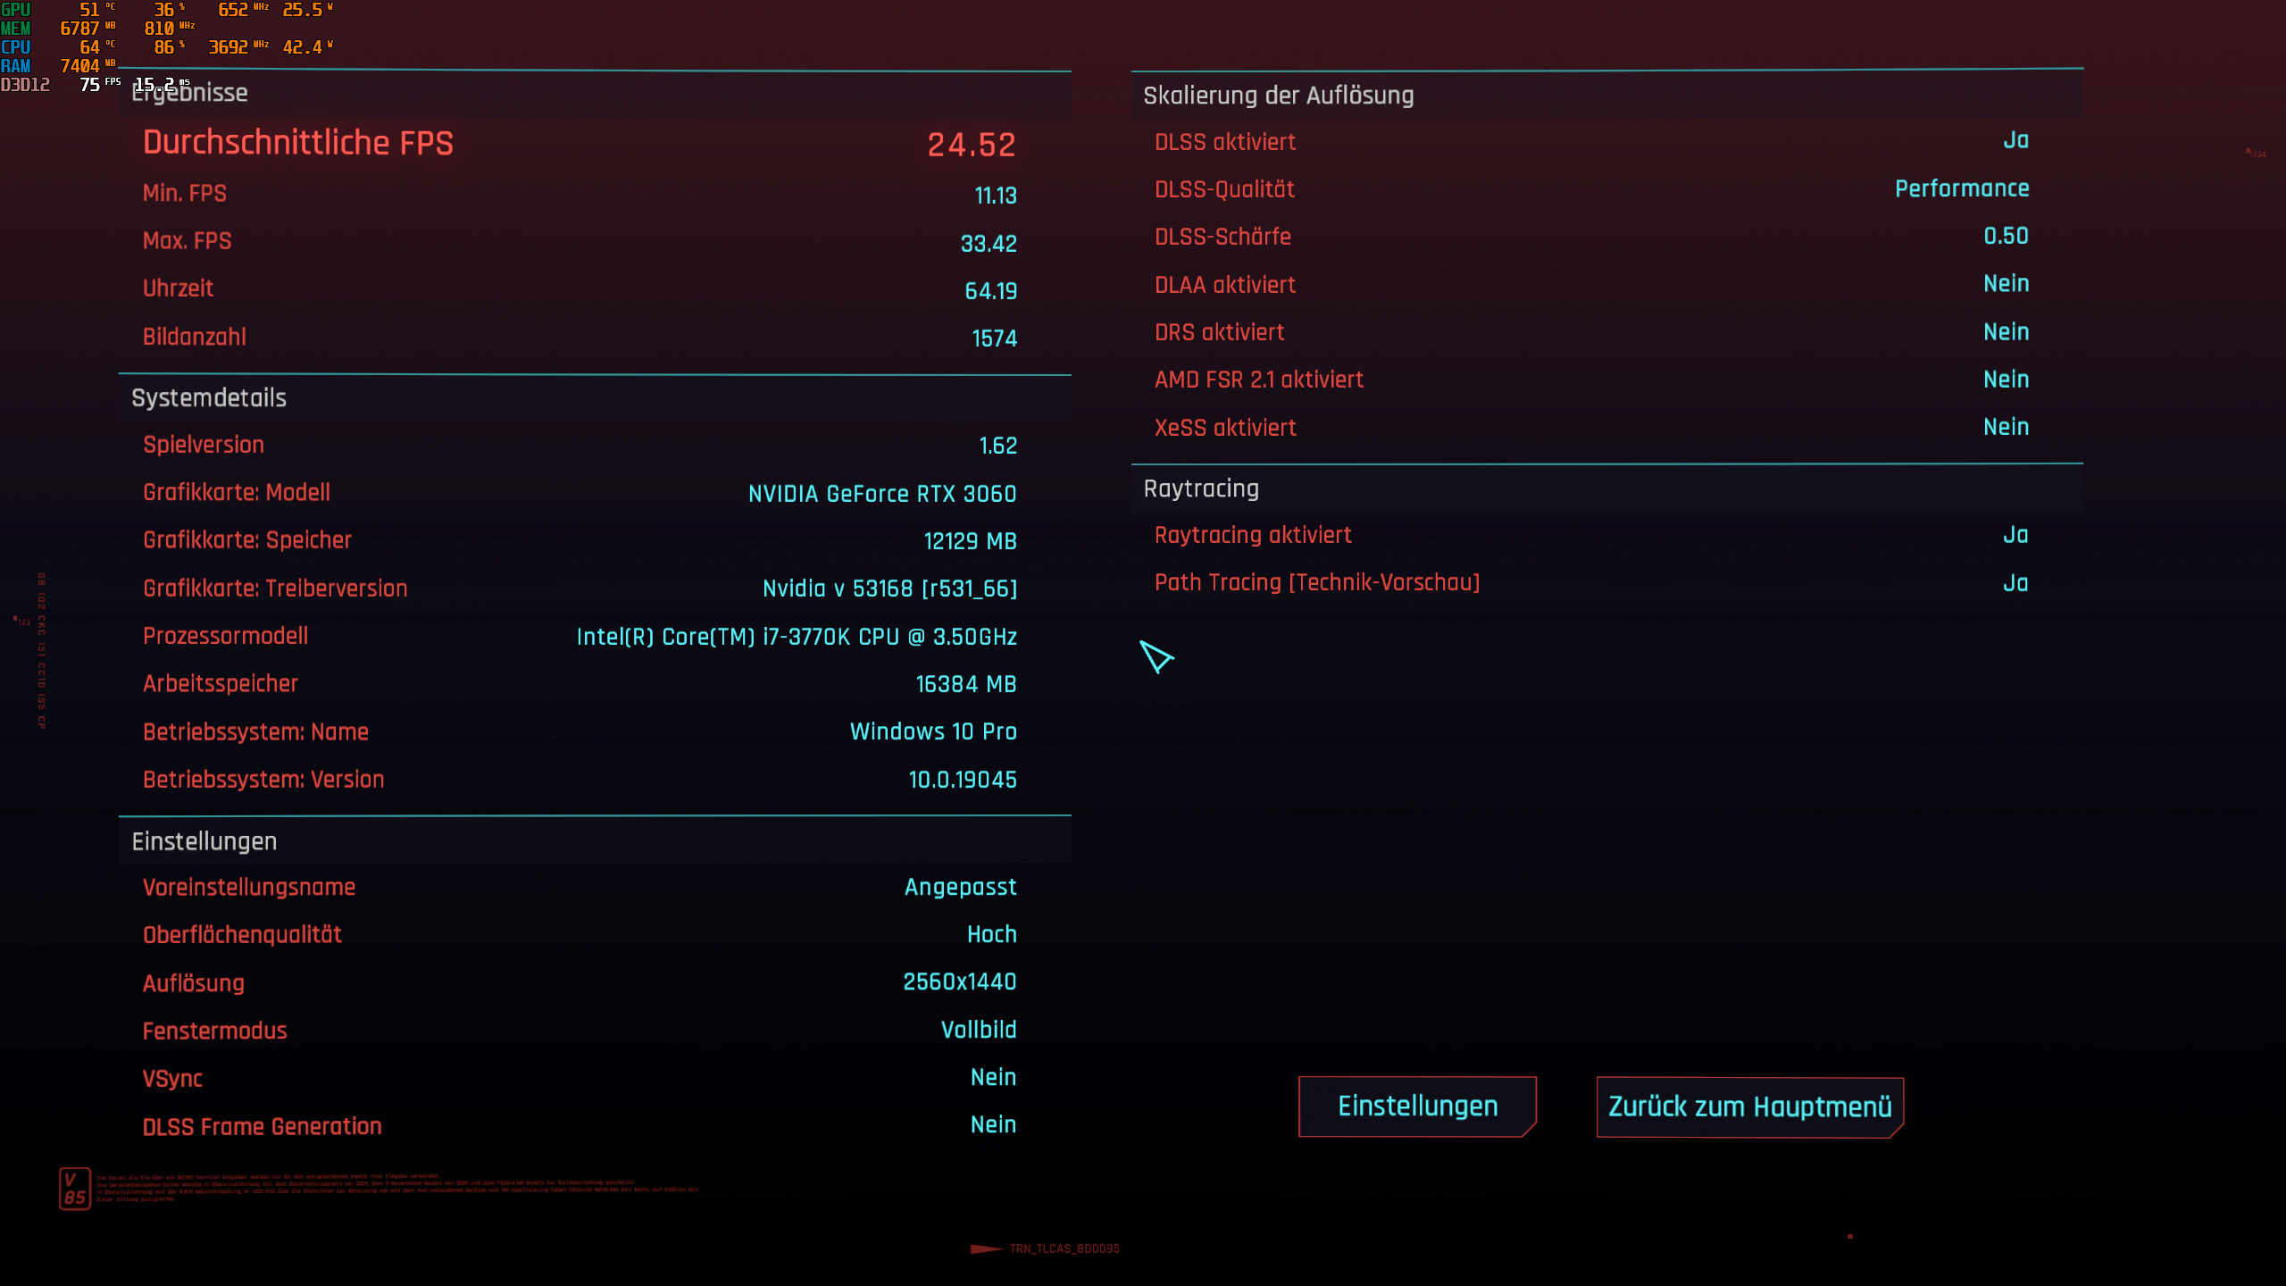Click the CPU label in overlay

click(x=15, y=47)
